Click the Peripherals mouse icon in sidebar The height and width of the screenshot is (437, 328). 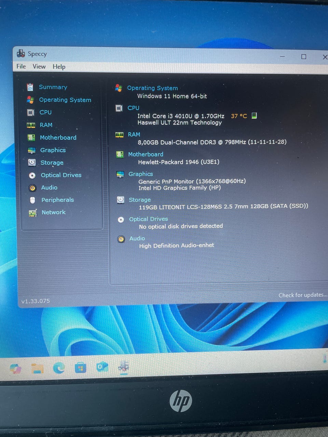coord(32,200)
